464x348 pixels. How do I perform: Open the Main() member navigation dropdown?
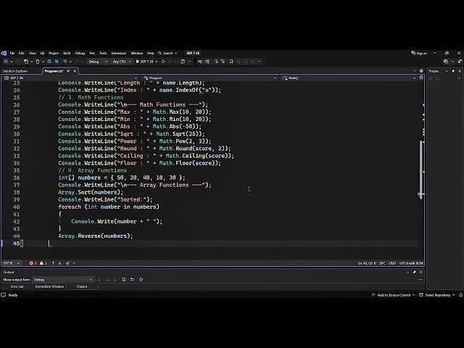(349, 78)
